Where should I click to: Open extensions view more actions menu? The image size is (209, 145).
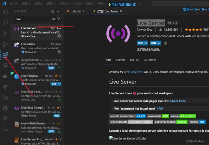pos(59,11)
